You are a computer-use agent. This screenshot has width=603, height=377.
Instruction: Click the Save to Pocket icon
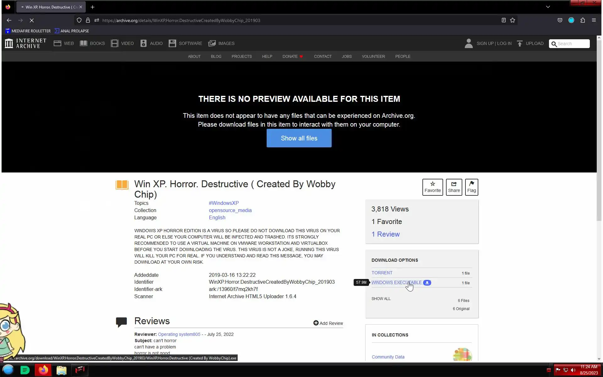[560, 20]
